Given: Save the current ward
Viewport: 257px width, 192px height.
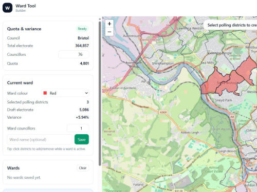Looking at the screenshot, I should (x=82, y=139).
